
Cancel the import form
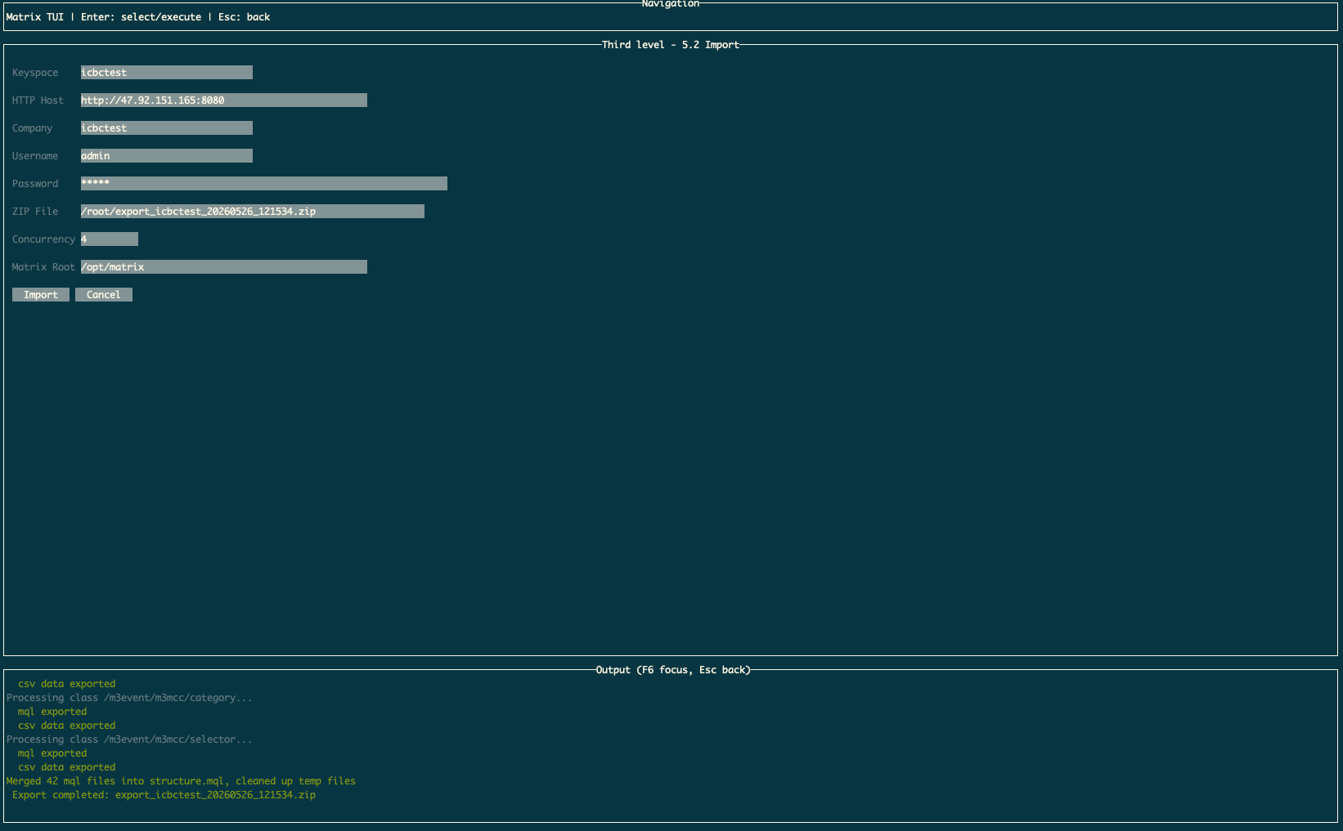[x=104, y=295]
